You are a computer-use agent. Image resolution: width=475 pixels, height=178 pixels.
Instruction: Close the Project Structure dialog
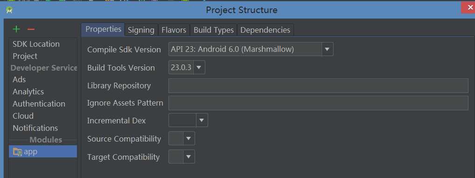(x=468, y=7)
